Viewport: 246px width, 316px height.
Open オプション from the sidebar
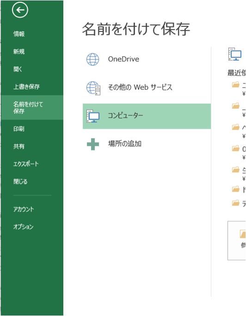[23, 227]
